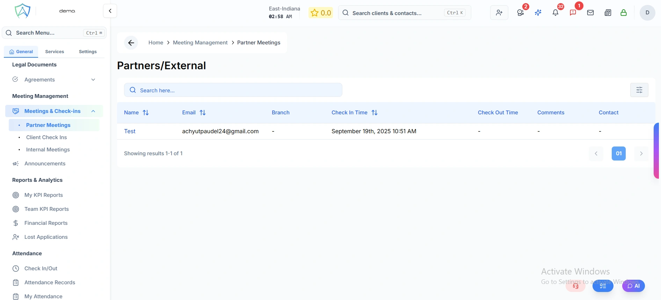The height and width of the screenshot is (300, 661).
Task: Click the mail envelope icon
Action: (590, 13)
